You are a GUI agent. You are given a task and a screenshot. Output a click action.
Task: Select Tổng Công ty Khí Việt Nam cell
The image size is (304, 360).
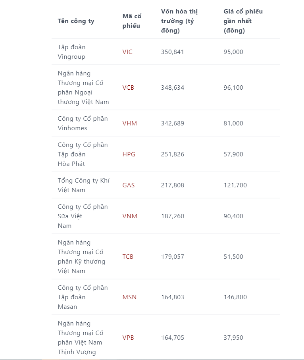[84, 185]
